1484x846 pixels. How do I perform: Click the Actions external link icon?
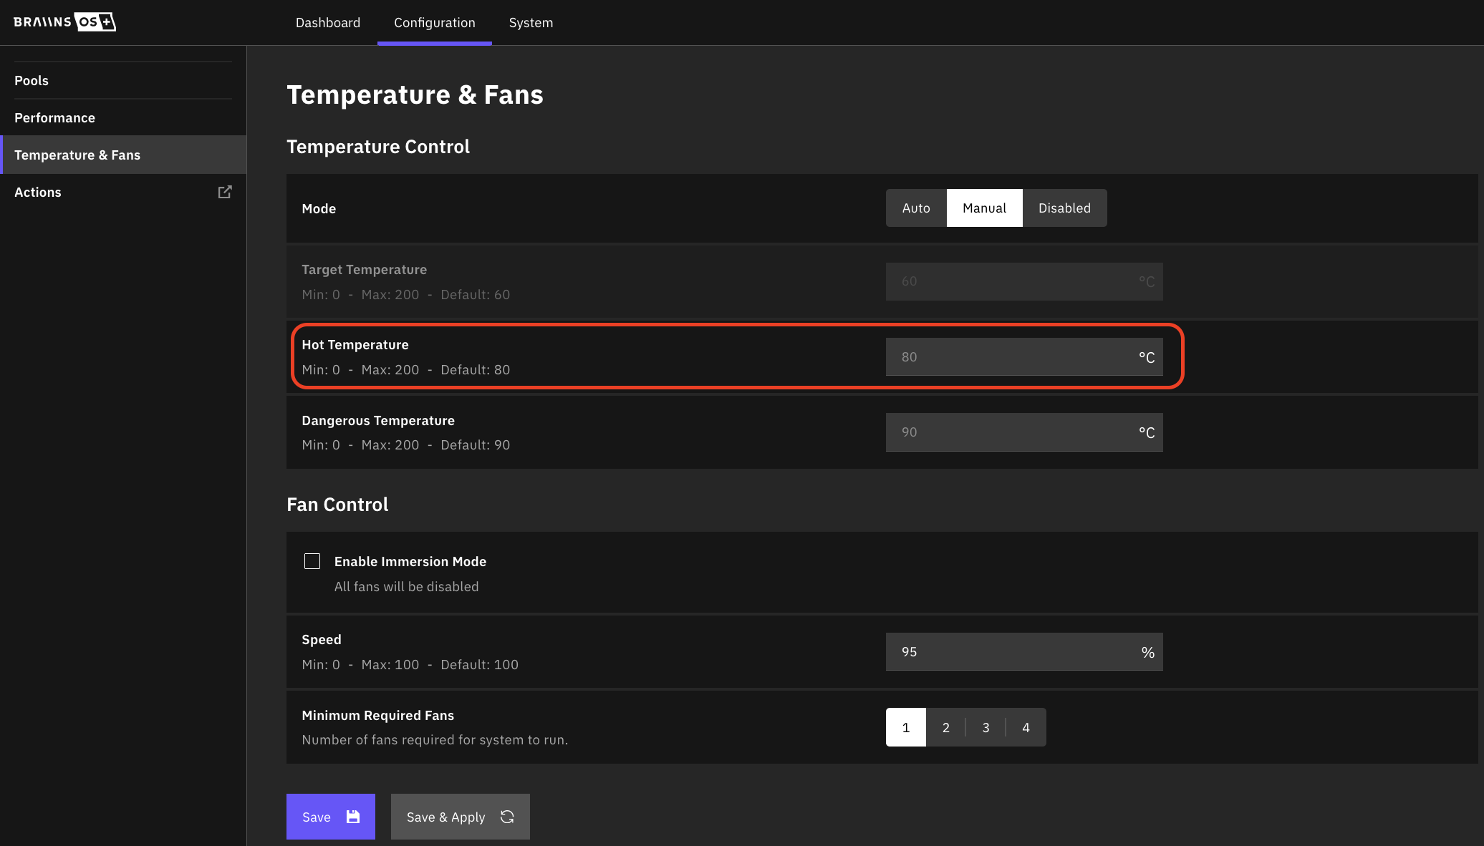pos(225,191)
